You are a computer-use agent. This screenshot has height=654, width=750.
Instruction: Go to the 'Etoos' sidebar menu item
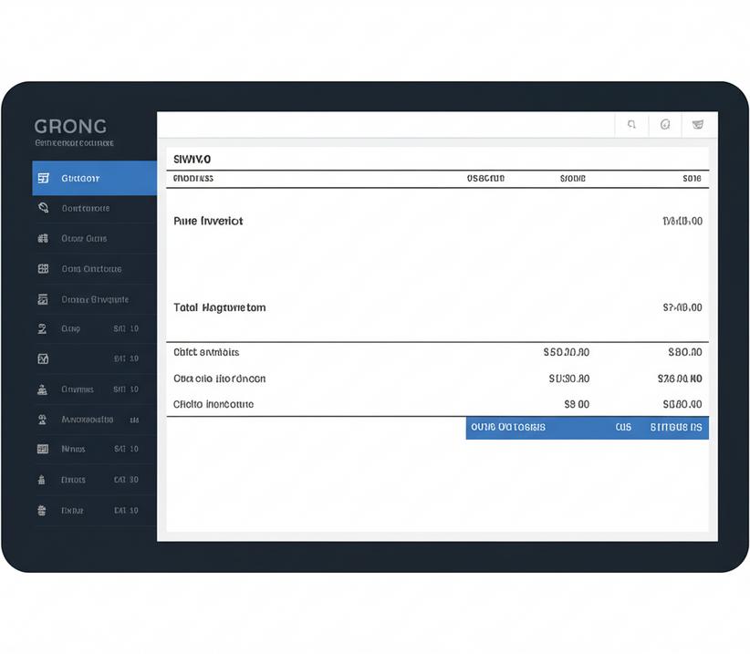[x=73, y=480]
